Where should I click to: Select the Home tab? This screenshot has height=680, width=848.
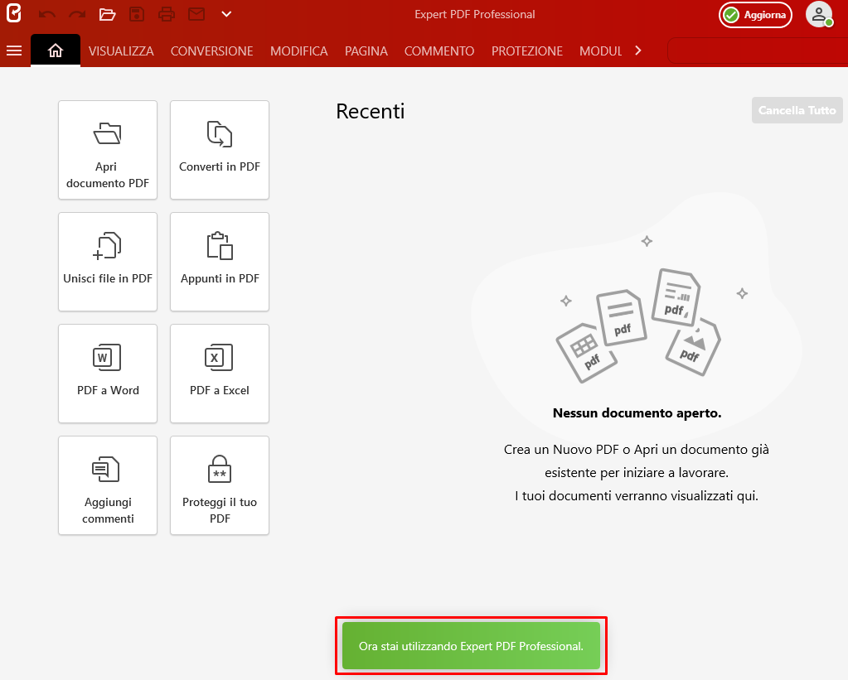[56, 51]
